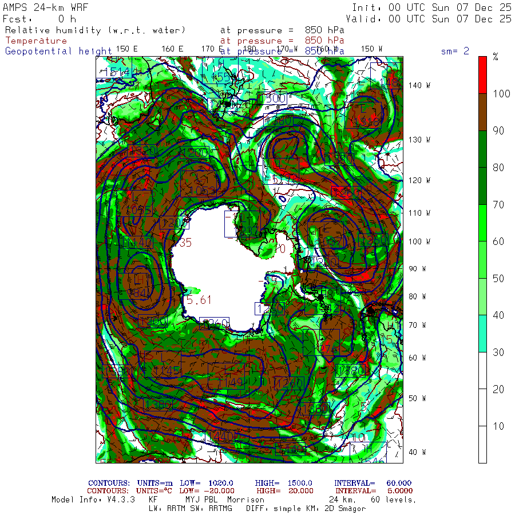Click the 'sm= 2' smoothing label
This screenshot has width=515, height=515.
(455, 51)
